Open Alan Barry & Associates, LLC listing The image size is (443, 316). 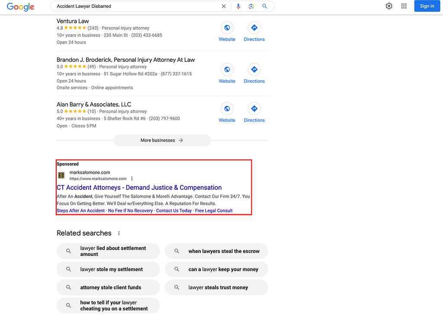pos(94,105)
